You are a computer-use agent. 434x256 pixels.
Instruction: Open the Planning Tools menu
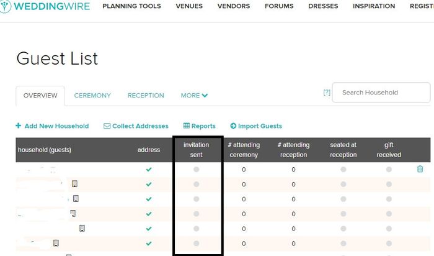click(131, 6)
